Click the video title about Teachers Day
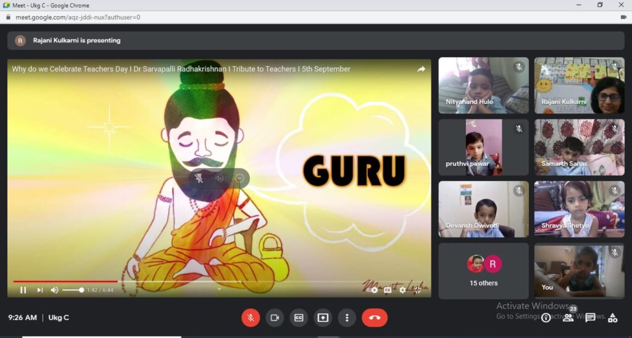 (181, 69)
